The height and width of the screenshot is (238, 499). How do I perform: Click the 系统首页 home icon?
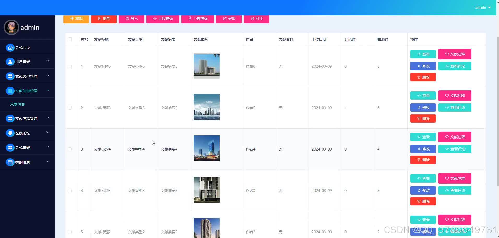pyautogui.click(x=10, y=48)
